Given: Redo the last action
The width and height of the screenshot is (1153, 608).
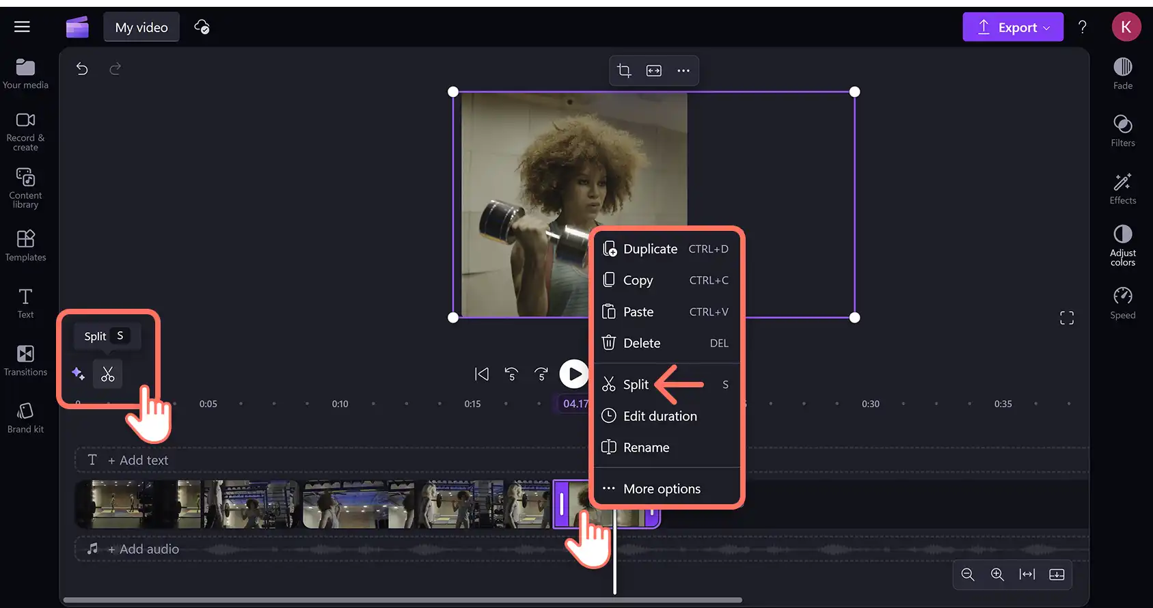Looking at the screenshot, I should pos(115,68).
